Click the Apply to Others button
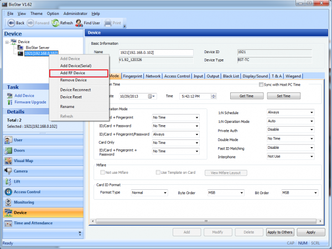 click(280, 232)
